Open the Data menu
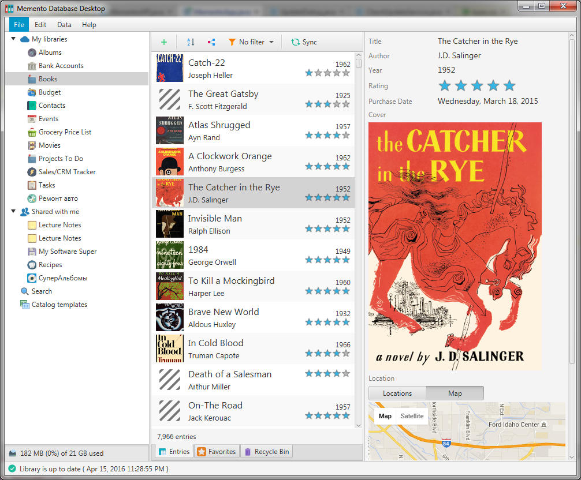The height and width of the screenshot is (480, 581). [x=64, y=25]
